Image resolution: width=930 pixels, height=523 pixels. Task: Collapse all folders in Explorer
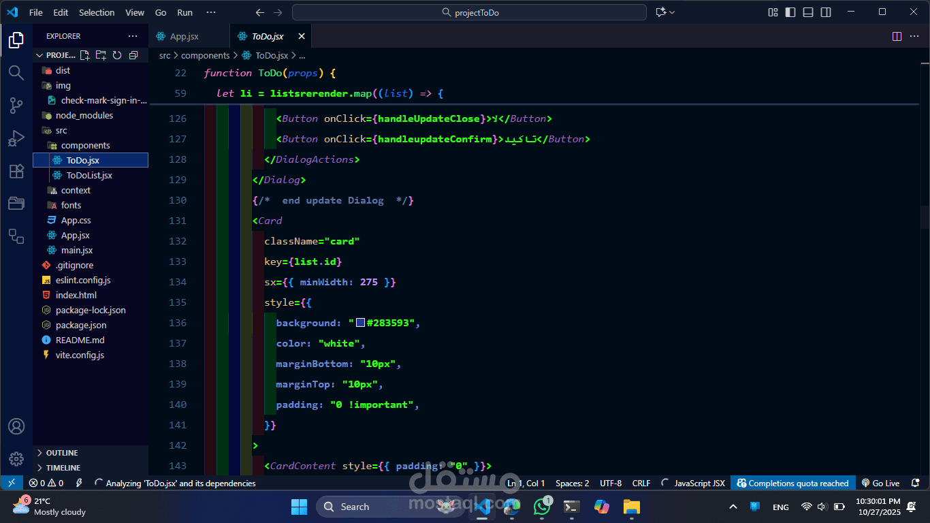(133, 55)
